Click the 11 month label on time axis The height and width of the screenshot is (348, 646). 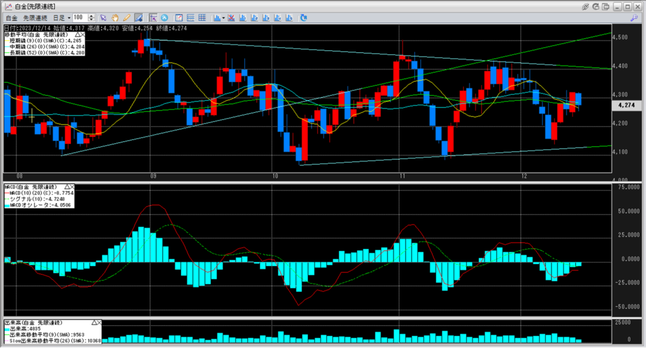[x=402, y=176]
